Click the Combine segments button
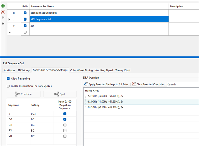This screenshot has width=199, height=146. [x=24, y=94]
